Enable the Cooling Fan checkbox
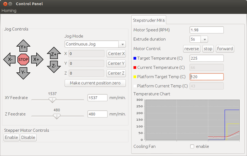The width and height of the screenshot is (247, 156). [192, 146]
